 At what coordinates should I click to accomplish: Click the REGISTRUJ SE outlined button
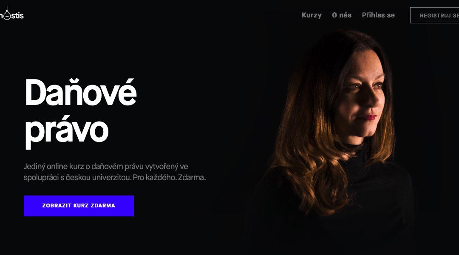(x=435, y=16)
